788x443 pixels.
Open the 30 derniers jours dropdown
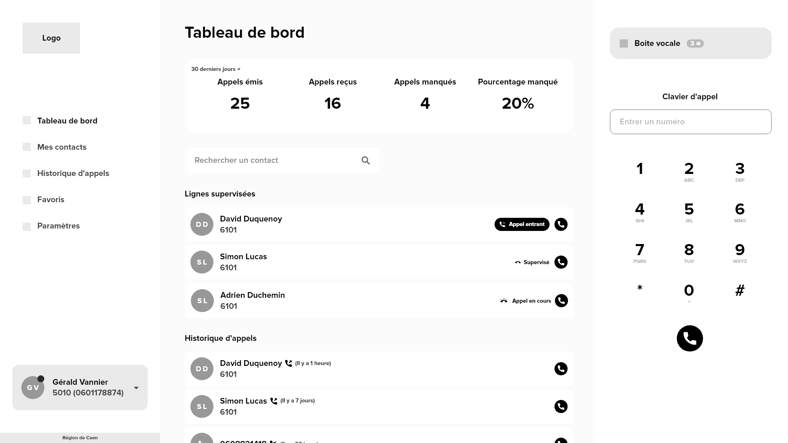(x=216, y=69)
